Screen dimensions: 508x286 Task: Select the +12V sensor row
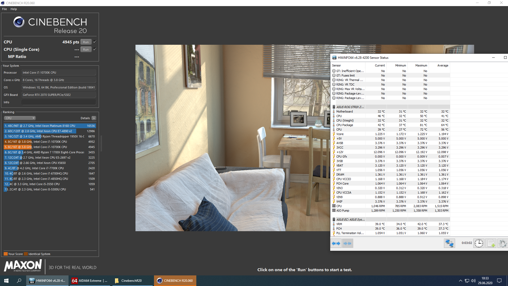(x=391, y=152)
